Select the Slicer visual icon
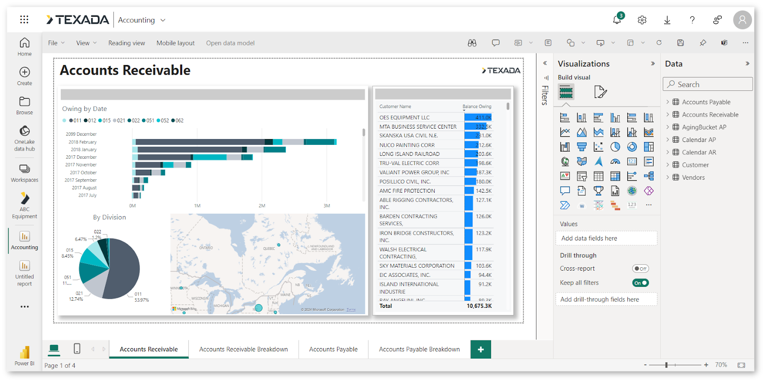This screenshot has height=382, width=765. tap(582, 176)
